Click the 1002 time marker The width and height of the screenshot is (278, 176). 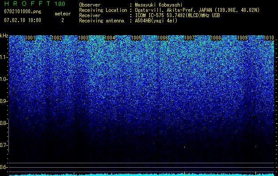[57, 38]
